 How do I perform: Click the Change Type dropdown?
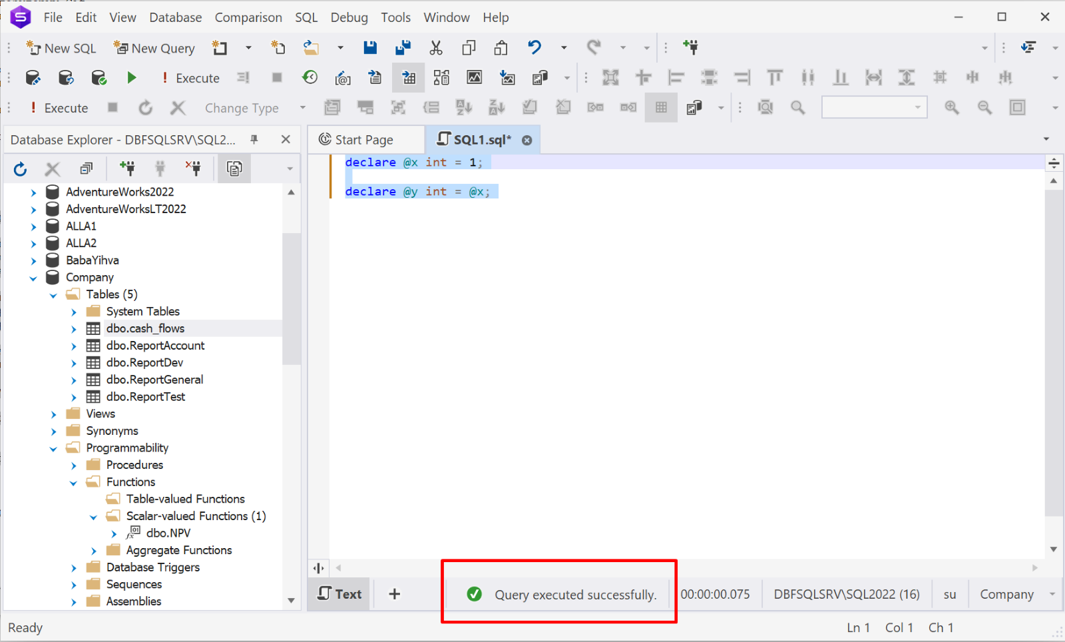(x=255, y=108)
